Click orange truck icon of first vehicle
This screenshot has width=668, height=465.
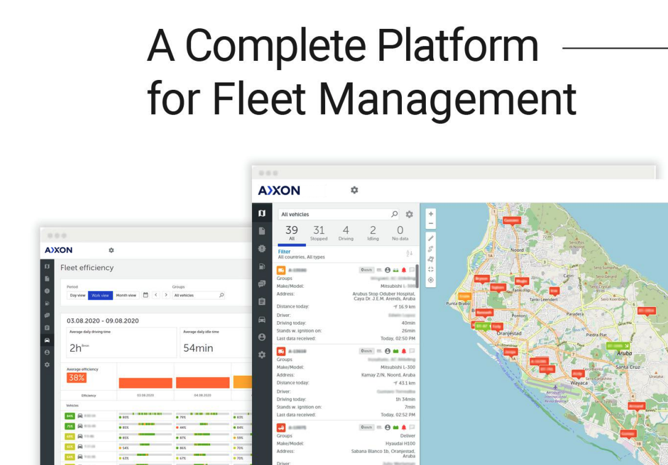[x=281, y=270]
